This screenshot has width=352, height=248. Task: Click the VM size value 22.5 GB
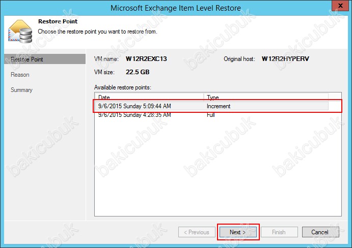pyautogui.click(x=138, y=72)
